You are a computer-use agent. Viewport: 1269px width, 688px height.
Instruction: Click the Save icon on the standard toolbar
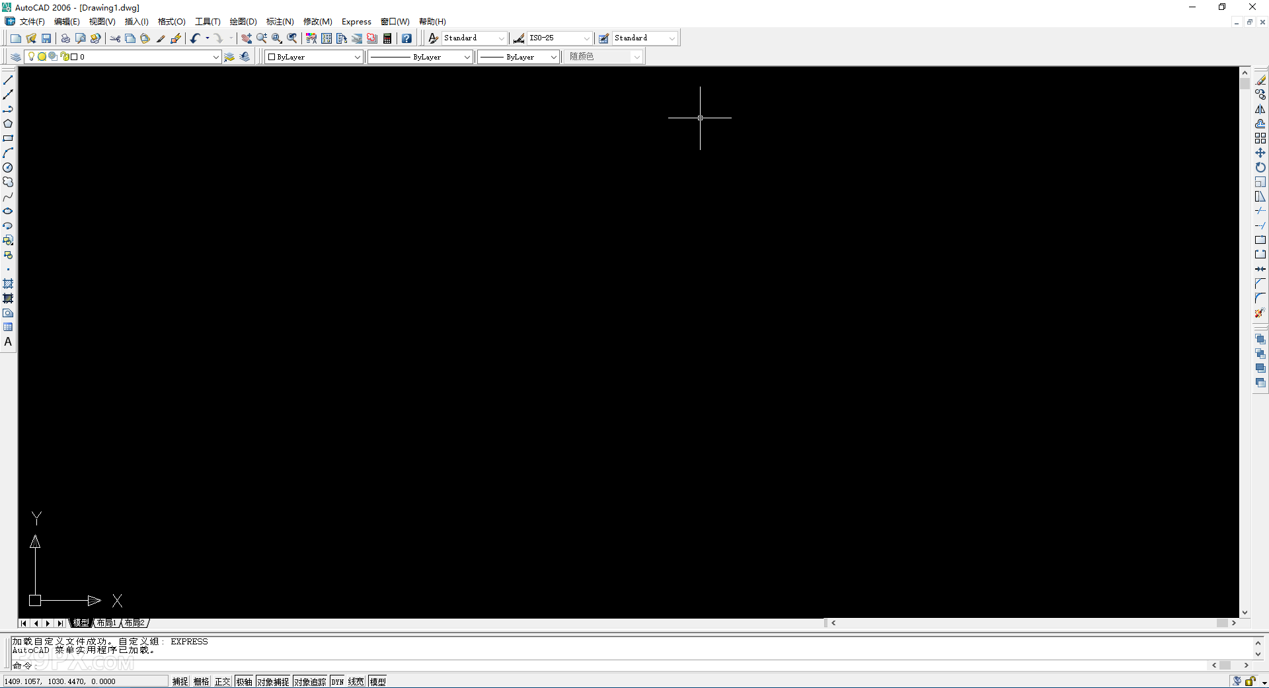pos(46,38)
